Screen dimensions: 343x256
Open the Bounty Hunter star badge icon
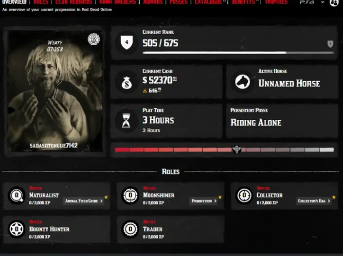point(17,229)
